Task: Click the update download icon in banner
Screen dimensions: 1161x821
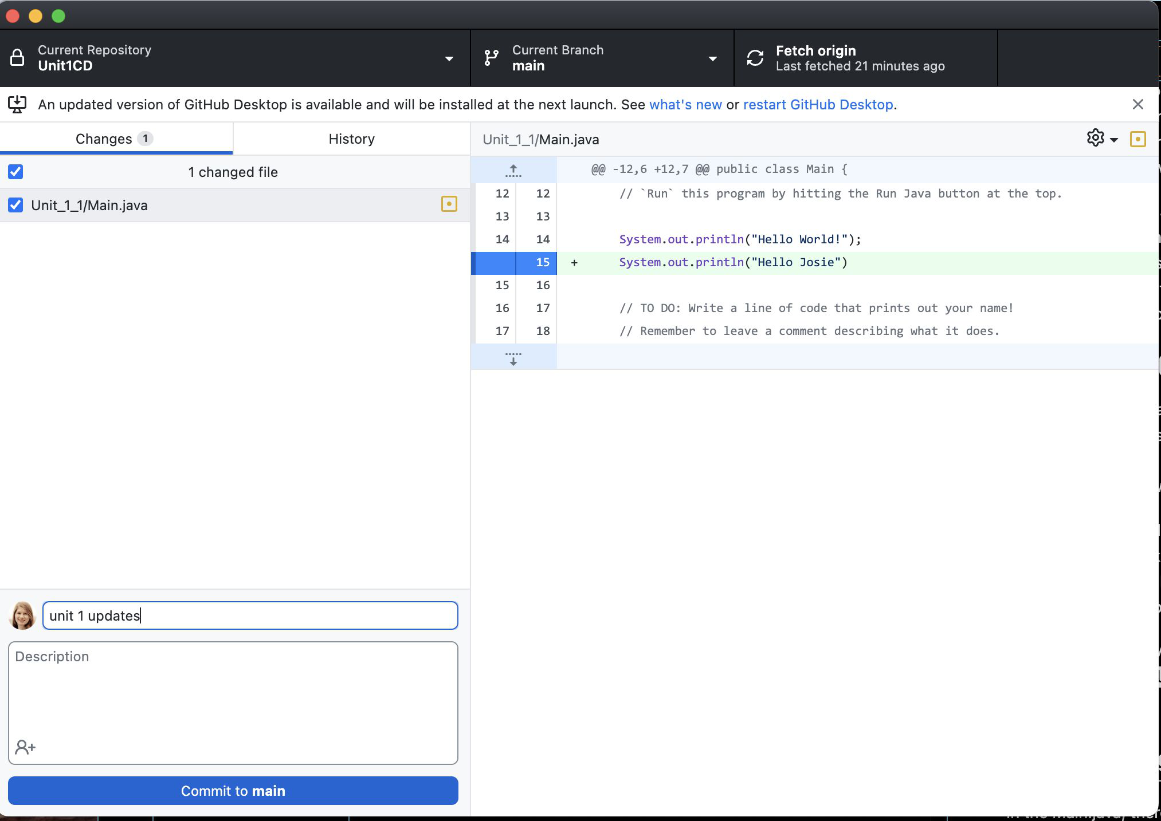Action: pos(17,104)
